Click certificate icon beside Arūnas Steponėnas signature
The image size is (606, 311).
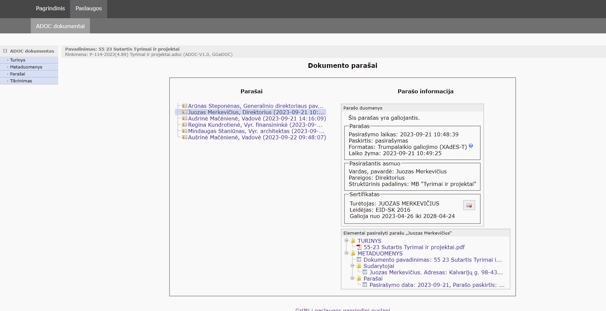(x=184, y=106)
